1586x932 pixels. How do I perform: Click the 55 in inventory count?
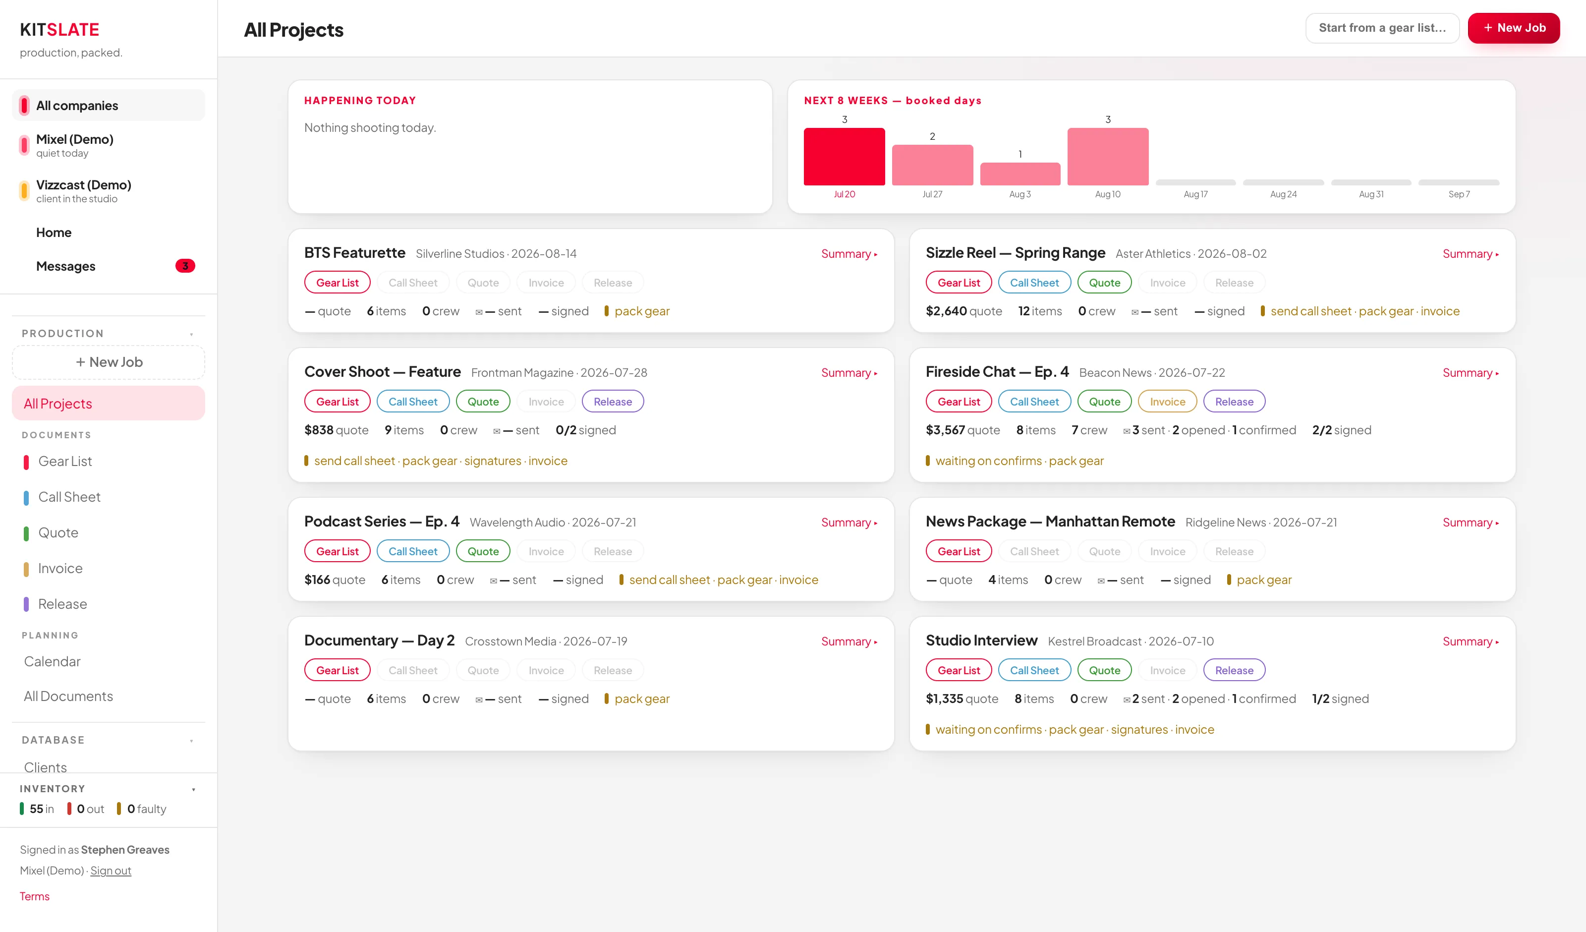[x=37, y=809]
